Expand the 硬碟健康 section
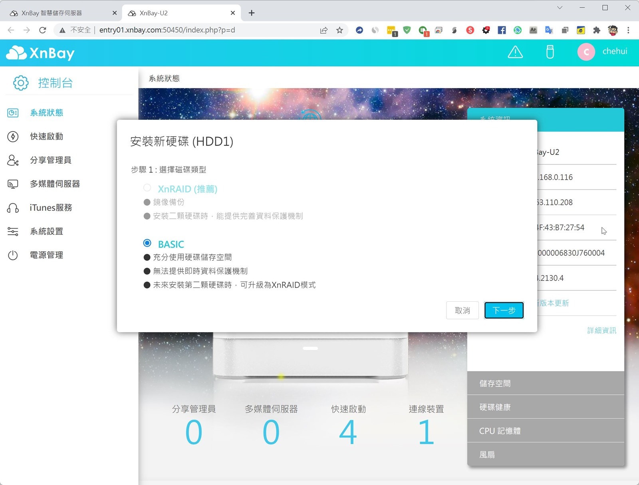The height and width of the screenshot is (485, 639). (546, 407)
